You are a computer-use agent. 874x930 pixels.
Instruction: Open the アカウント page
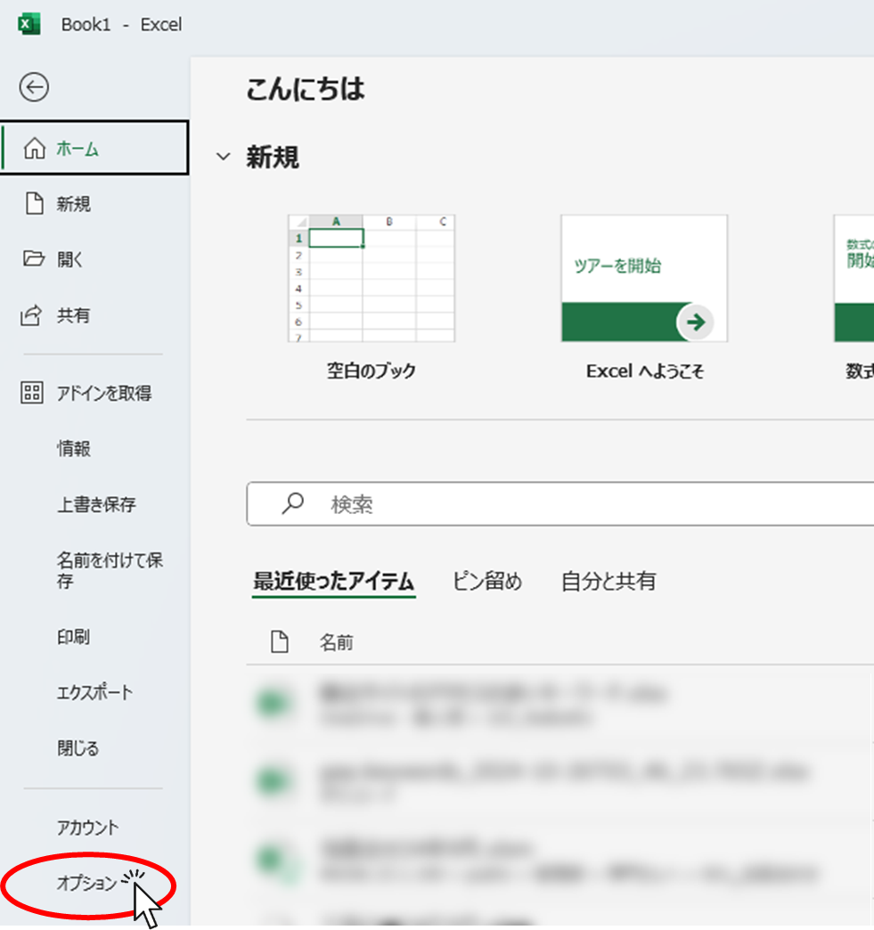(x=88, y=828)
